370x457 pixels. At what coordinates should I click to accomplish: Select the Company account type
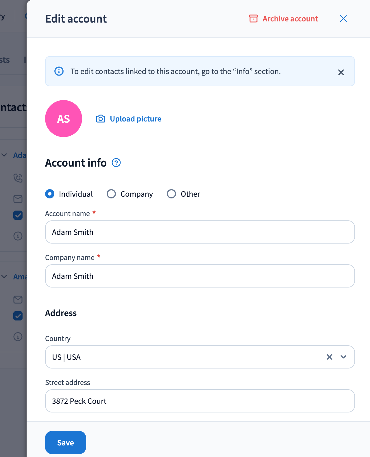[x=111, y=194]
